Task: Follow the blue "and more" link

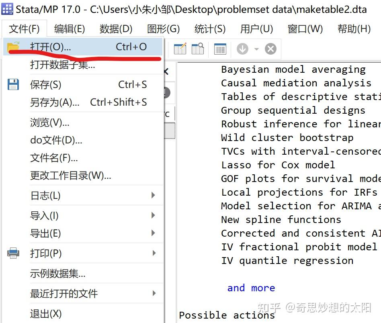Action: coord(251,288)
